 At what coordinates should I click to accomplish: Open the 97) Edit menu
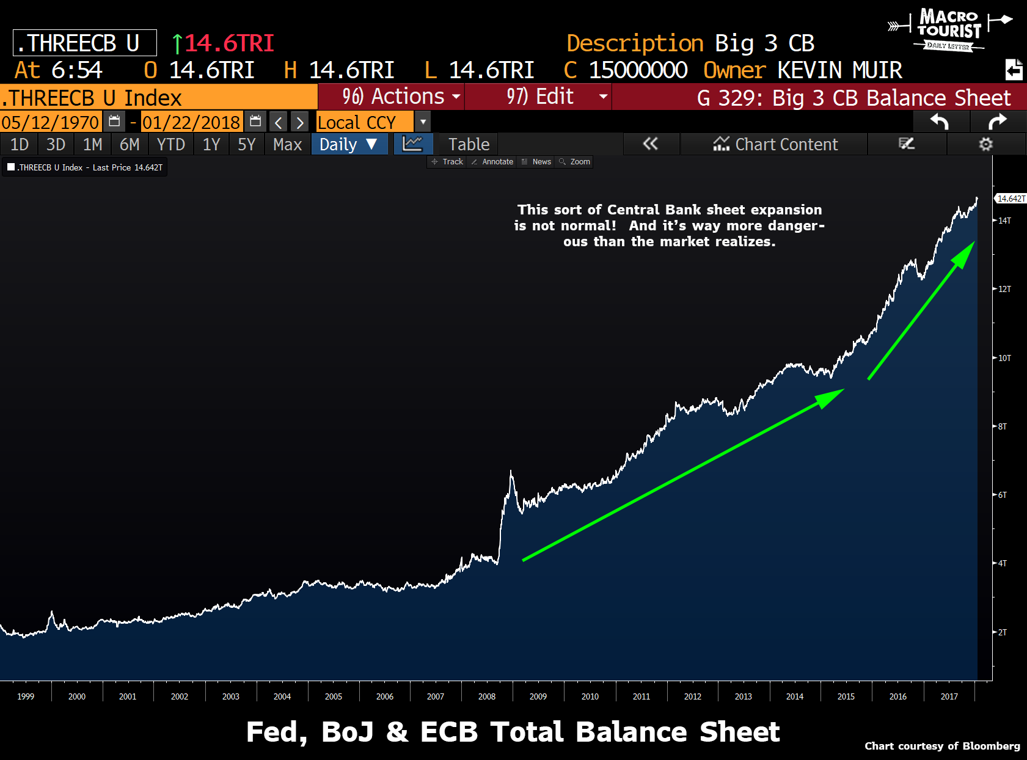538,97
